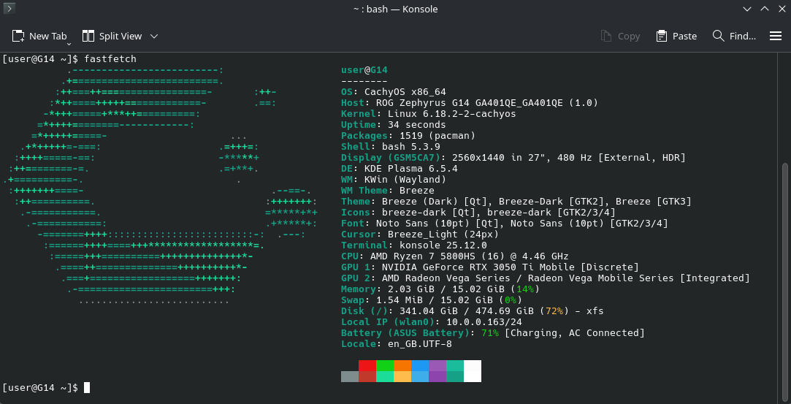Click '1519 (pacman)' packages value
791x404 pixels.
coord(437,136)
